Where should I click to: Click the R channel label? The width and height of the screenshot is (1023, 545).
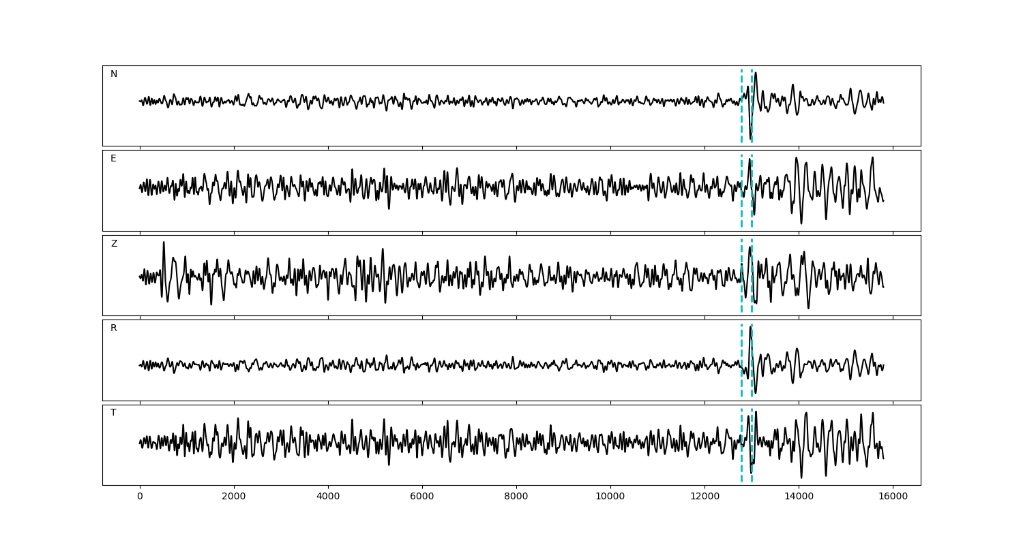[114, 328]
